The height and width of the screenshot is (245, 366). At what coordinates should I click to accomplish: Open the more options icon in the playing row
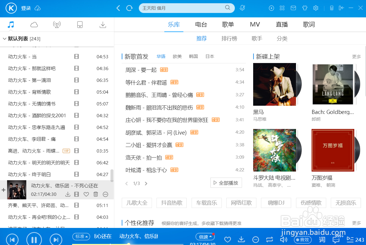click(105, 194)
